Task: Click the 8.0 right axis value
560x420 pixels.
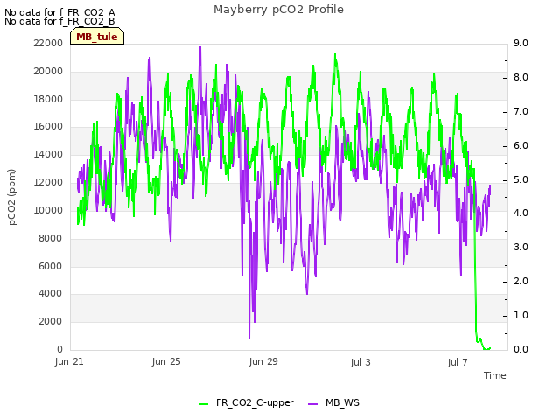Action: click(521, 78)
